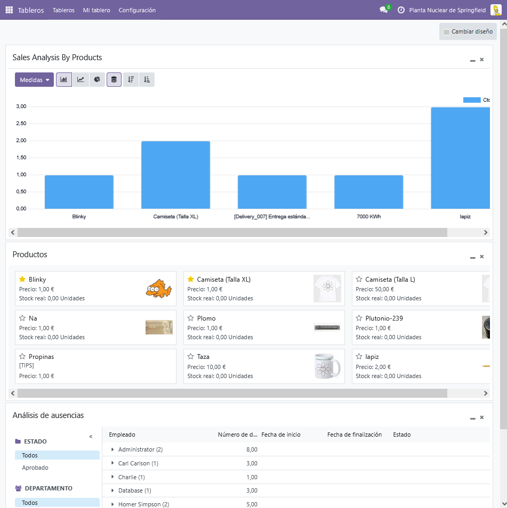Click the blue chart legend swatch

click(x=472, y=100)
